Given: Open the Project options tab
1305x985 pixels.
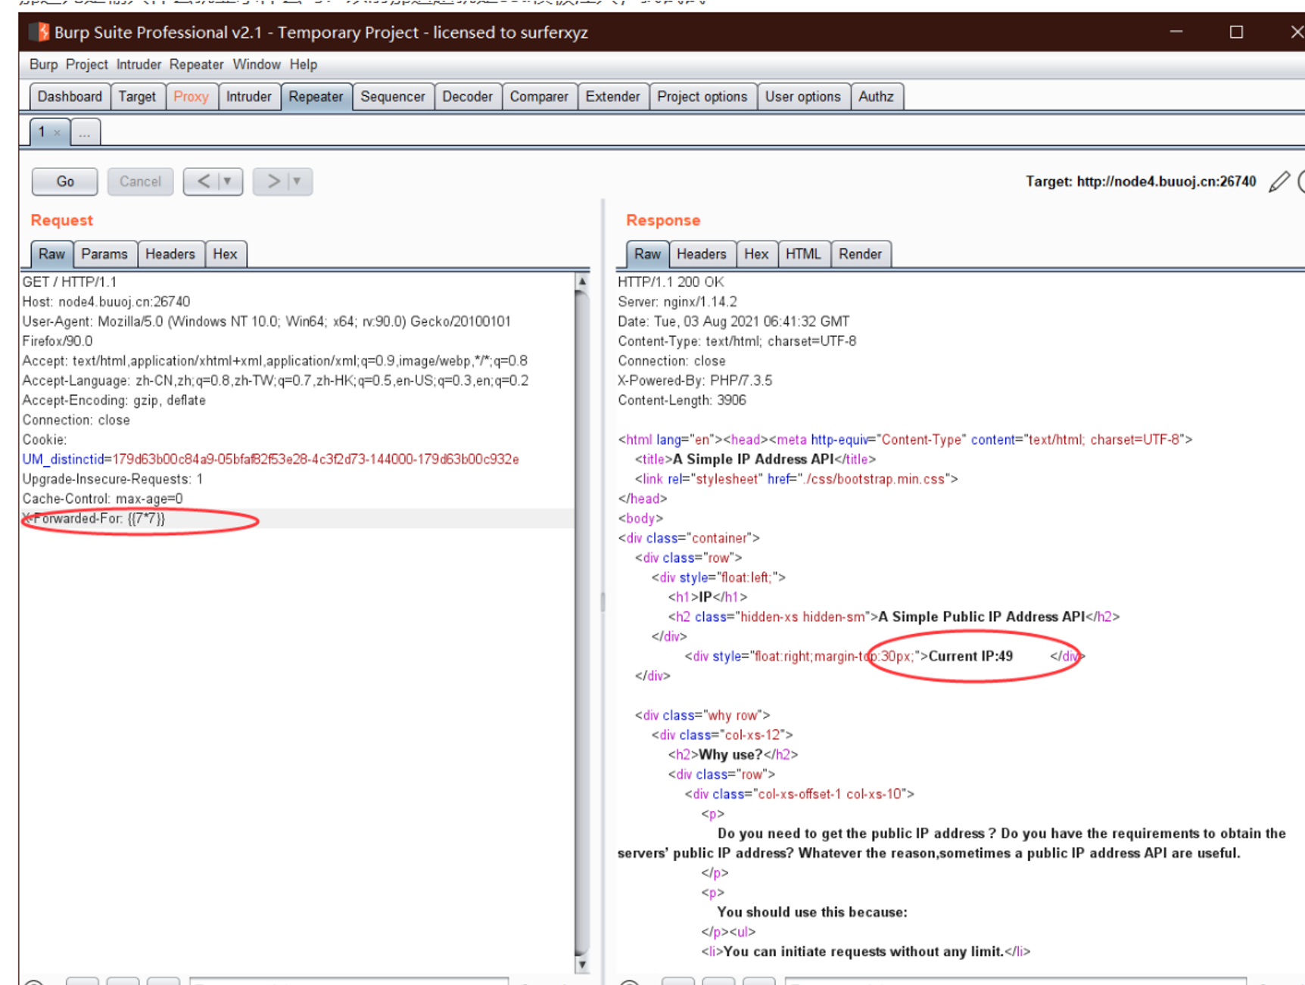Looking at the screenshot, I should (702, 97).
